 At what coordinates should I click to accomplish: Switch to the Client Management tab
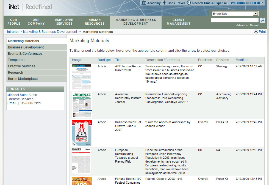pyautogui.click(x=179, y=22)
